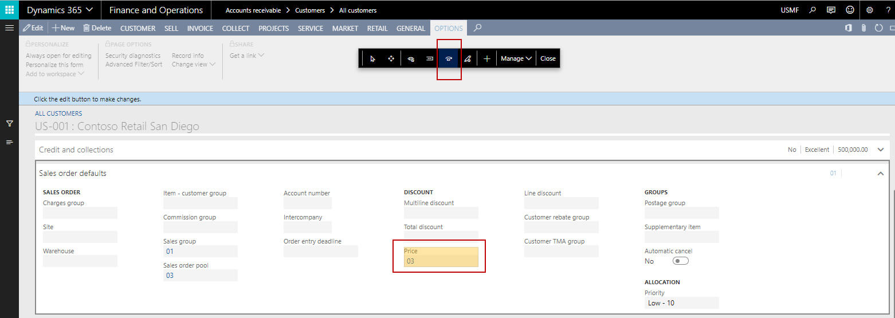Choose the Move tool in personalization toolbar
The height and width of the screenshot is (318, 895).
pos(391,58)
